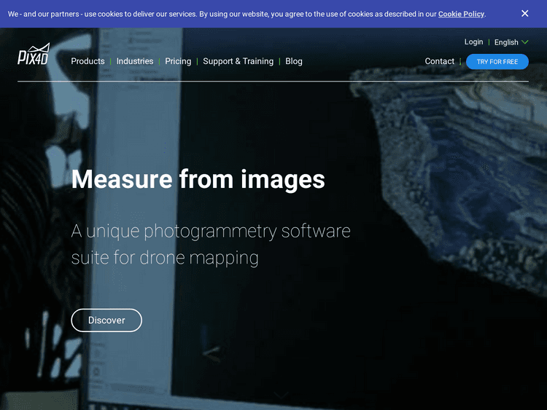Open the English language selector
This screenshot has height=410, width=547.
pyautogui.click(x=506, y=42)
